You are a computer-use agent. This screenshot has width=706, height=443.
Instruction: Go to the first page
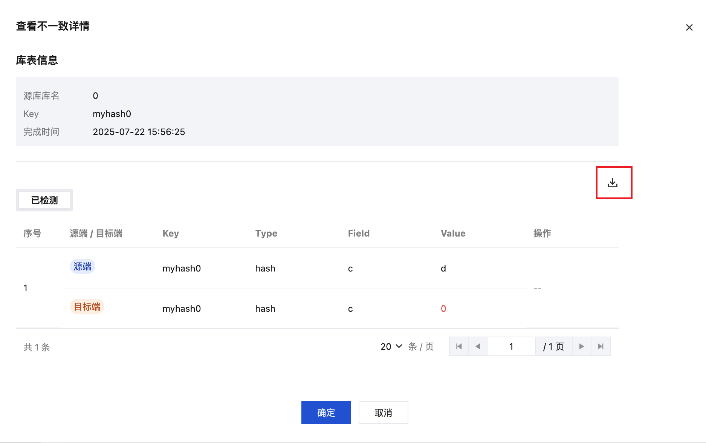(459, 346)
